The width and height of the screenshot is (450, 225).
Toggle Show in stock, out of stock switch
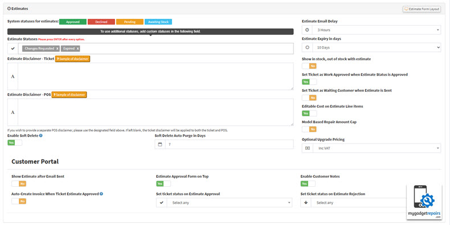click(x=309, y=66)
